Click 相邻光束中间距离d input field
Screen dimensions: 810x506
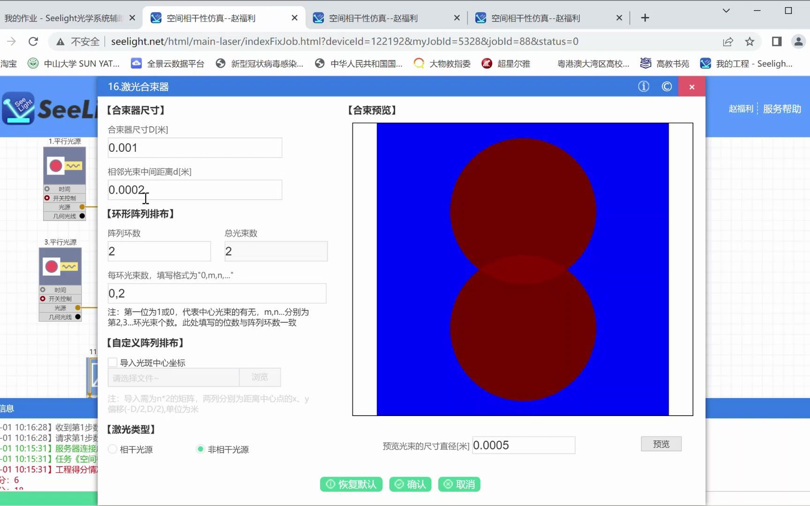tap(195, 190)
